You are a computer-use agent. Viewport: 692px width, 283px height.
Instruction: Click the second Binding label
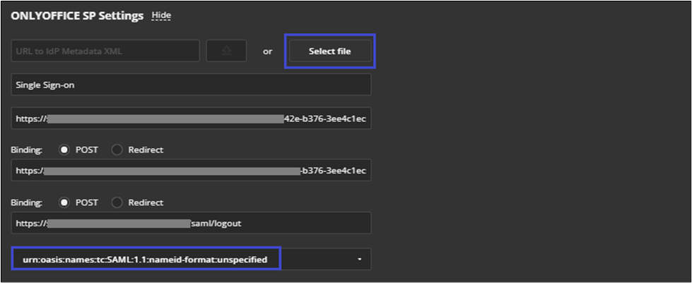click(26, 203)
